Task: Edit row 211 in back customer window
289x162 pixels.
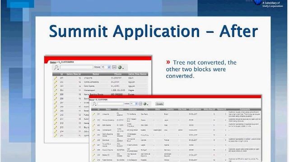Action: coord(56,119)
